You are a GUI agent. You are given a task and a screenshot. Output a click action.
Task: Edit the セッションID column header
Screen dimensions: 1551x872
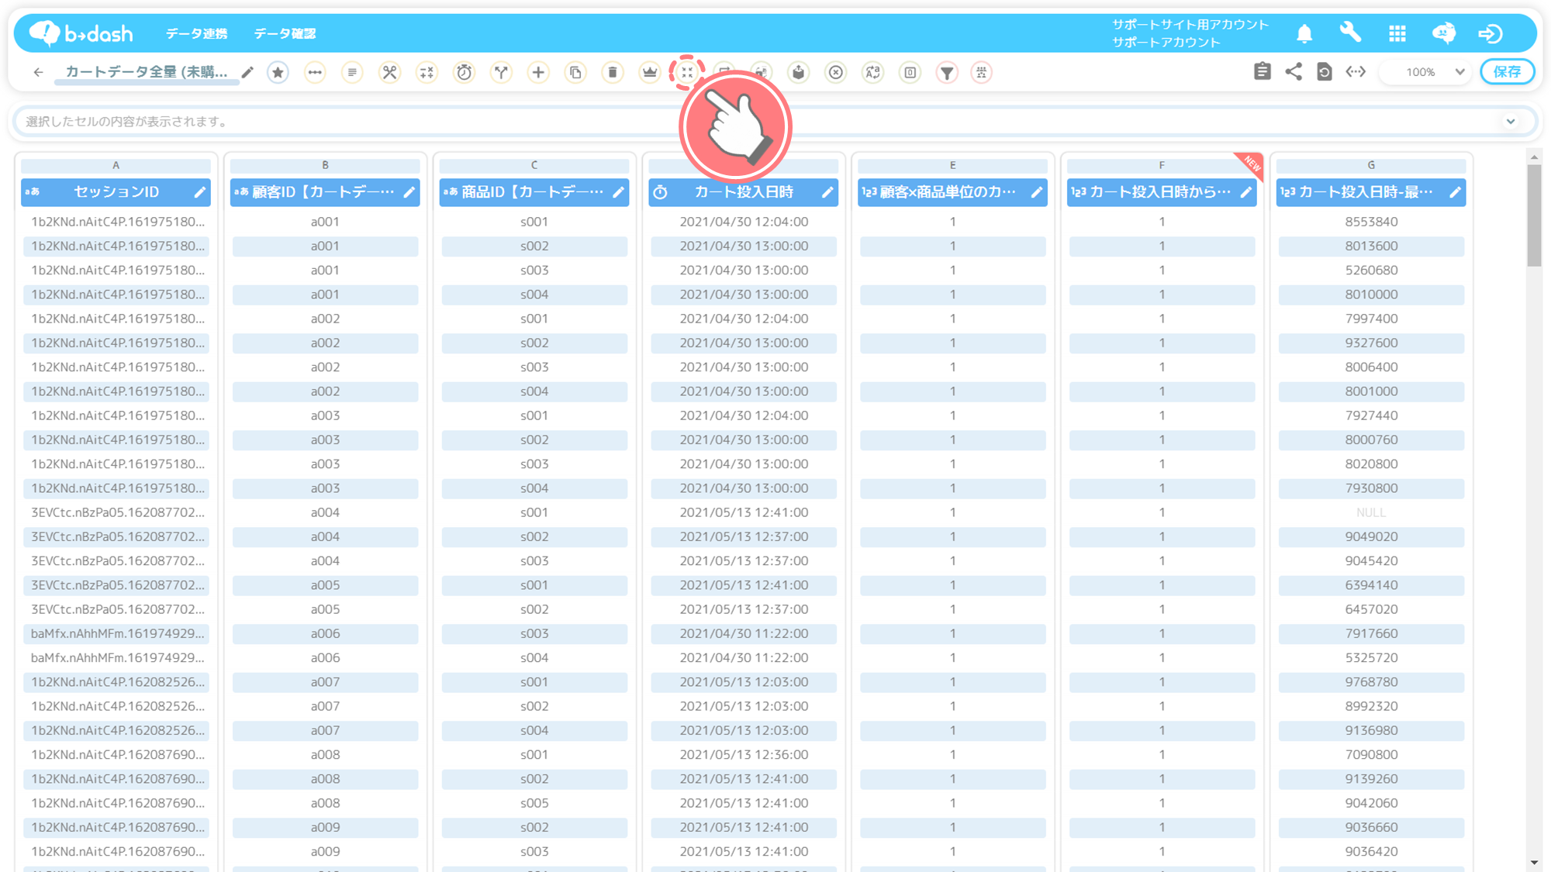199,192
